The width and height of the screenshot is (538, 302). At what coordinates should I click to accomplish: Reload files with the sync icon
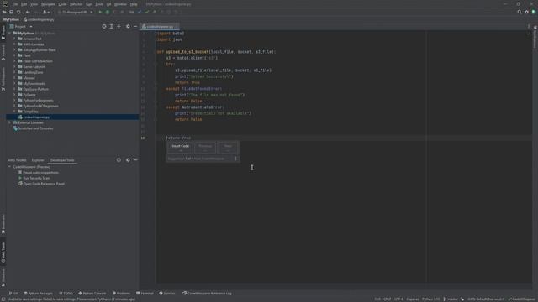coord(18,12)
